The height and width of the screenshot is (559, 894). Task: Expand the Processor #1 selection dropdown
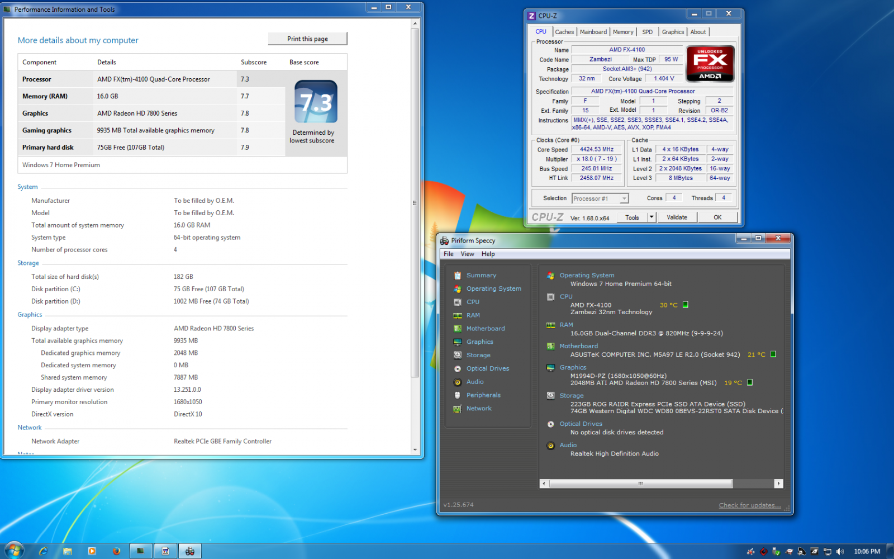point(624,198)
